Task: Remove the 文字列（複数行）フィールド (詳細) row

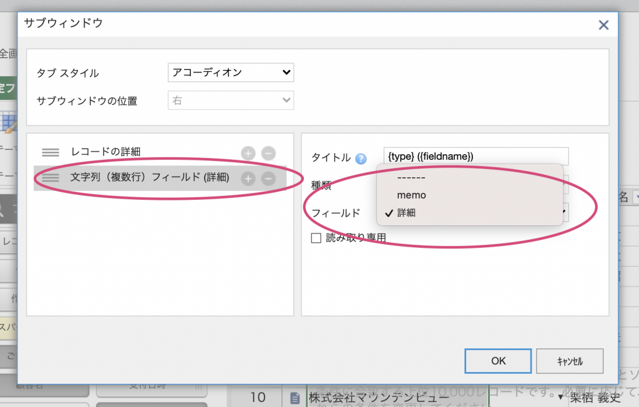Action: [268, 178]
